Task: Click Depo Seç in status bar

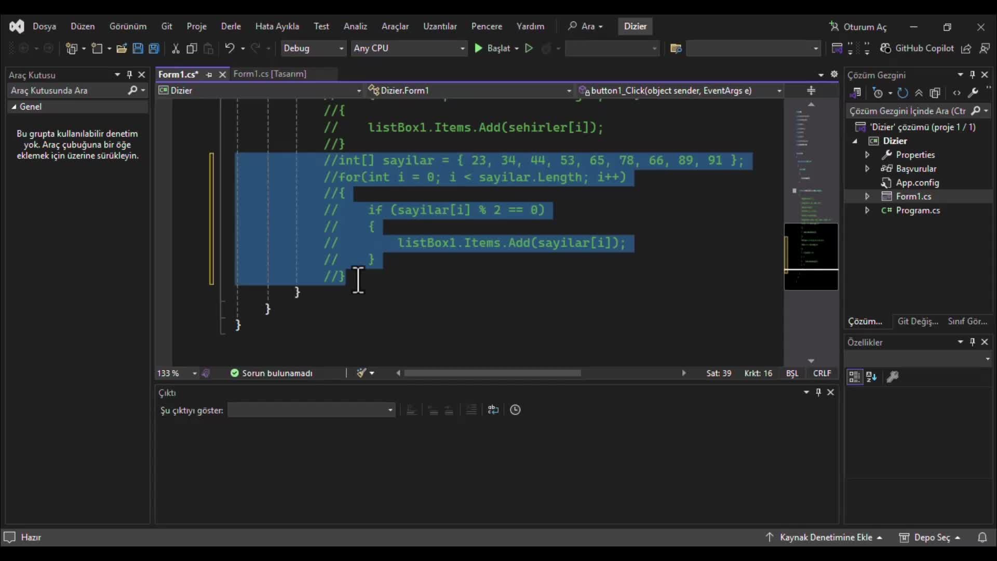Action: click(x=929, y=537)
